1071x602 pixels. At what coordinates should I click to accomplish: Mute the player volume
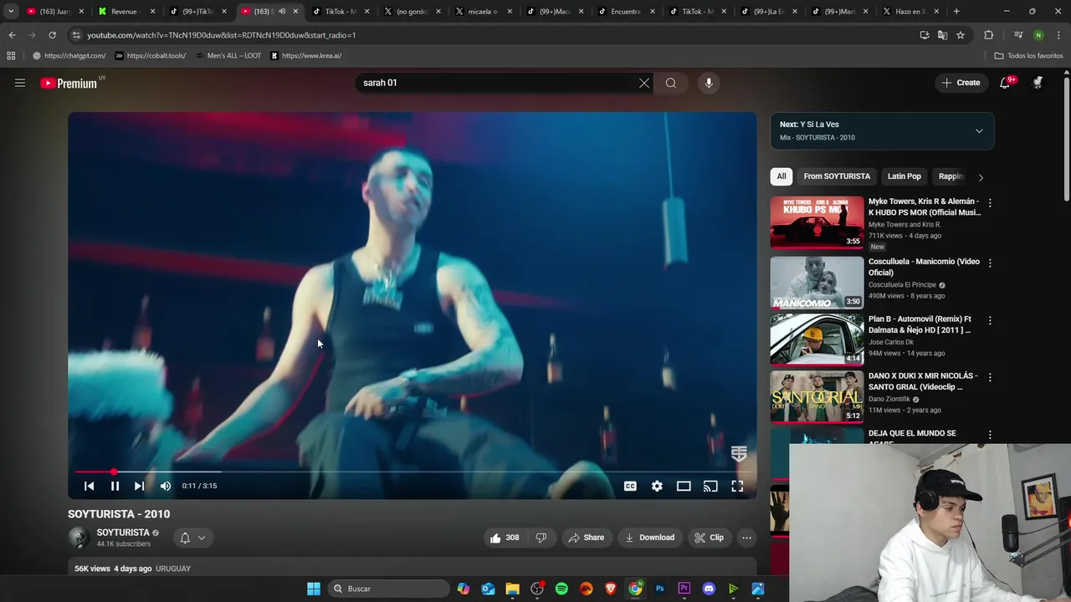coord(166,486)
